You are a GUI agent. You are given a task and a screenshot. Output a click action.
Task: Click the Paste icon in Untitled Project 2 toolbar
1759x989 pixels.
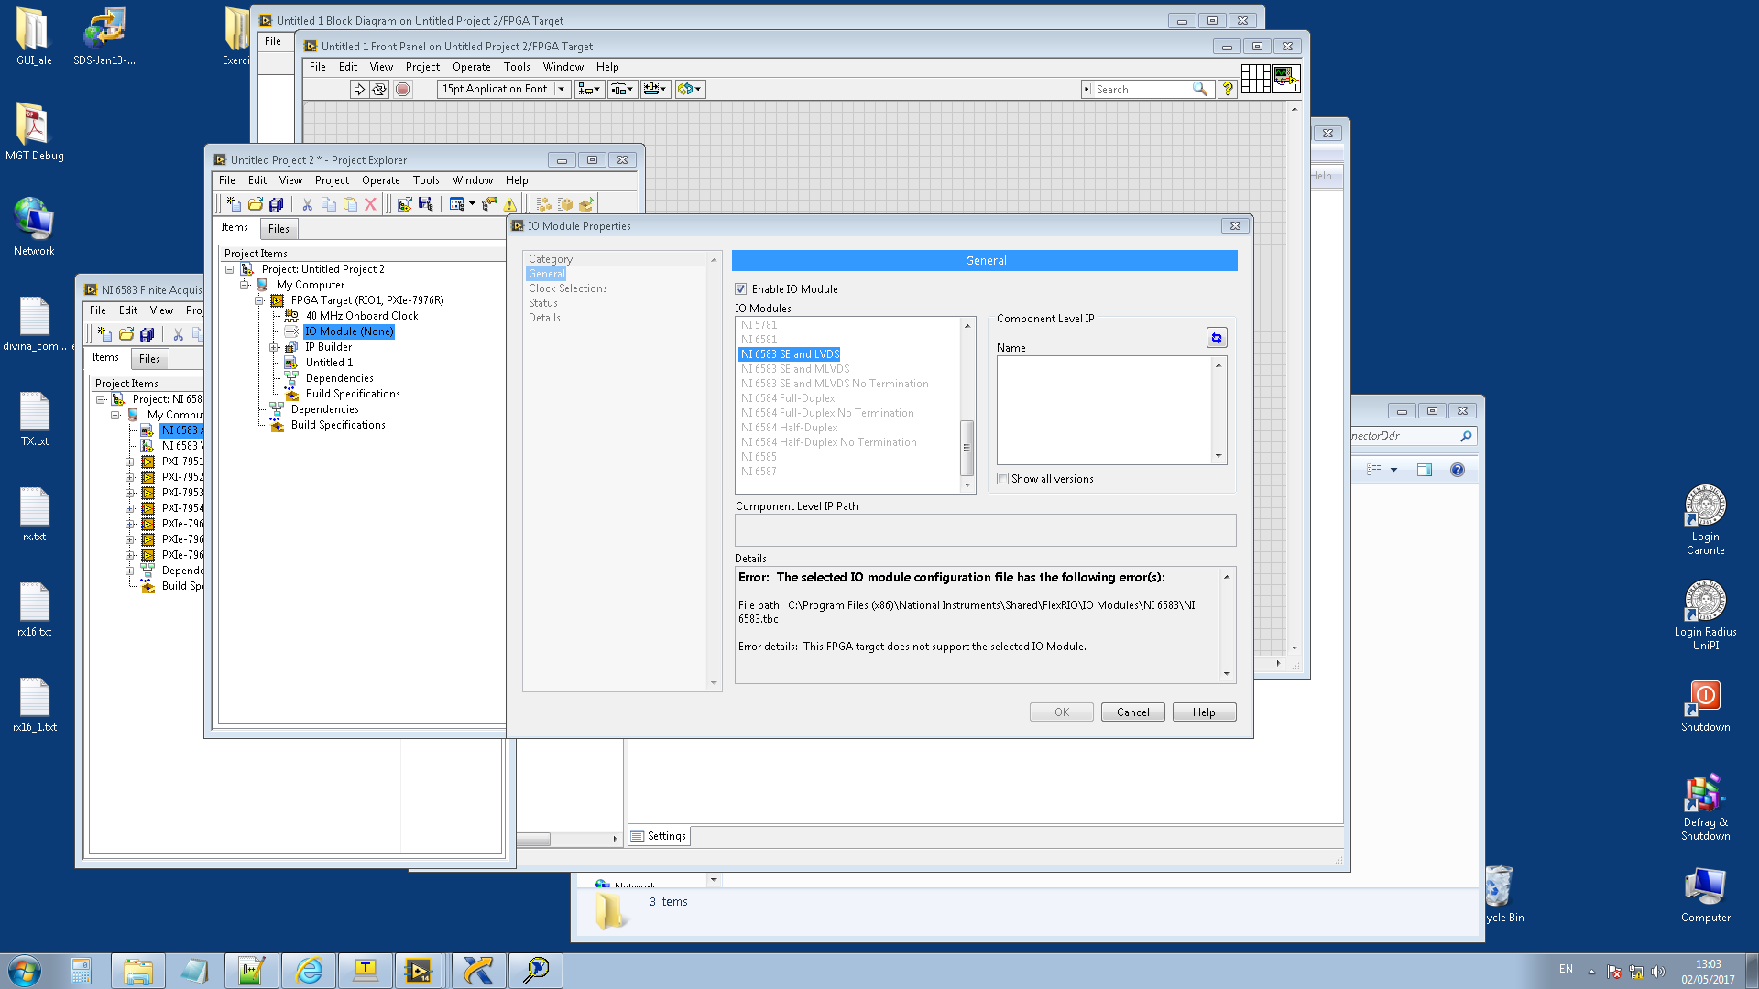click(350, 204)
